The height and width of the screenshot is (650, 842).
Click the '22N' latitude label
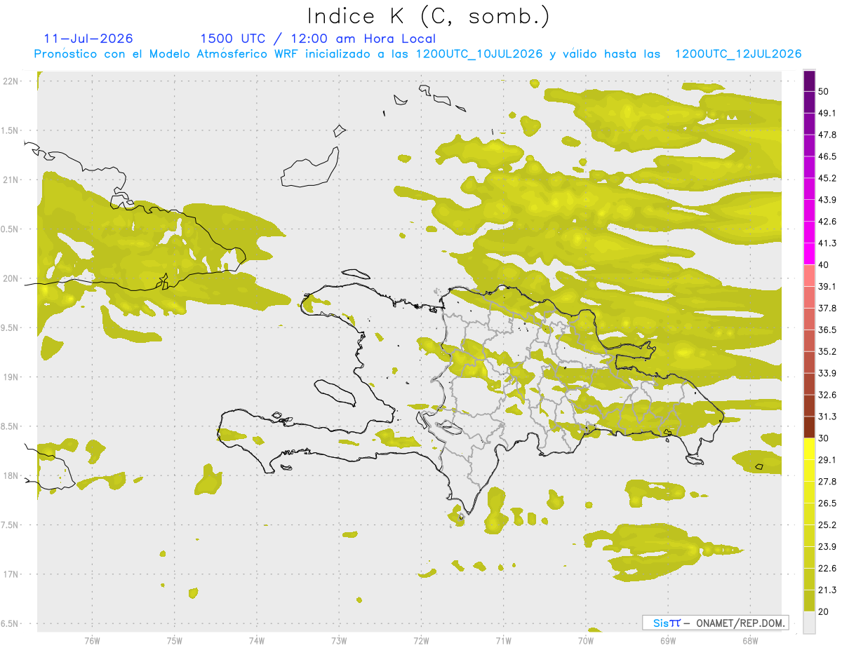coord(11,81)
